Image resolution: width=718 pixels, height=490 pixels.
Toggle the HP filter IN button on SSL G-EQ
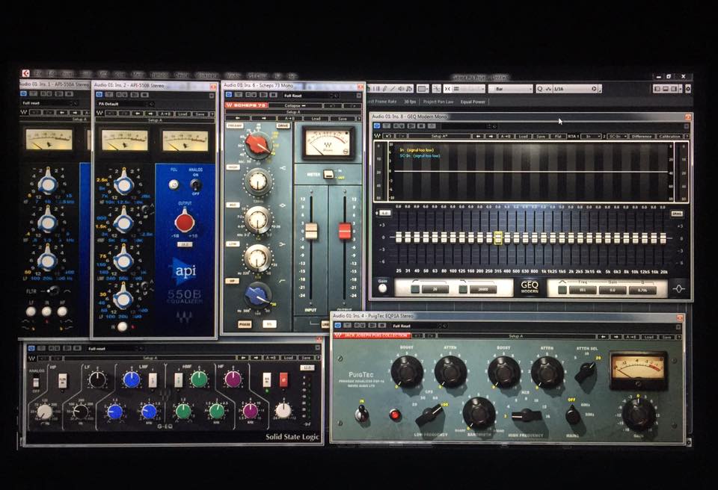pyautogui.click(x=63, y=380)
